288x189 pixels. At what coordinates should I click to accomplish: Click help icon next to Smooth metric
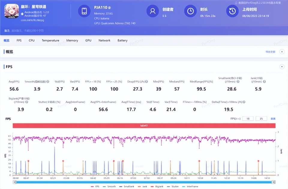pyautogui.click(x=48, y=82)
